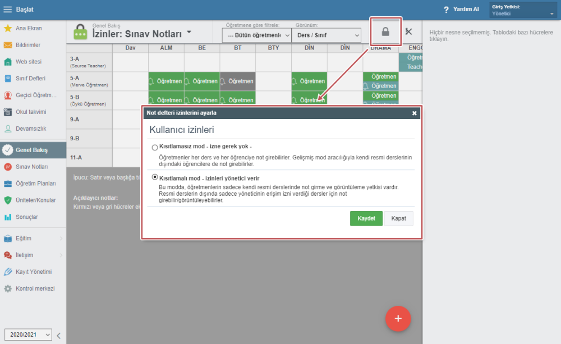This screenshot has height=344, width=561.
Task: Click the BE column header
Action: (202, 48)
